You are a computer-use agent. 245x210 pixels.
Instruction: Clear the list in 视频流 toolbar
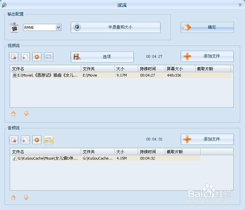point(25,57)
